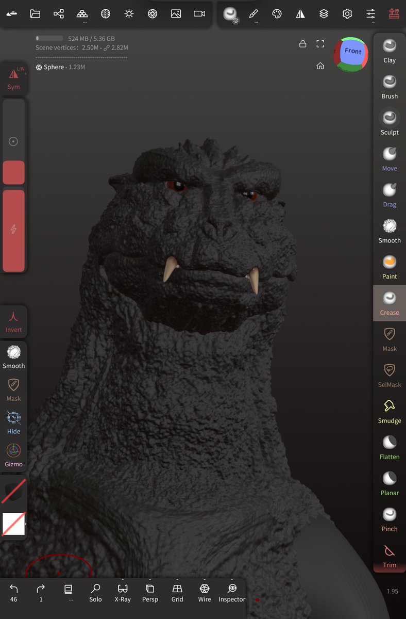
Task: Open the Lighting sun menu
Action: [x=129, y=14]
